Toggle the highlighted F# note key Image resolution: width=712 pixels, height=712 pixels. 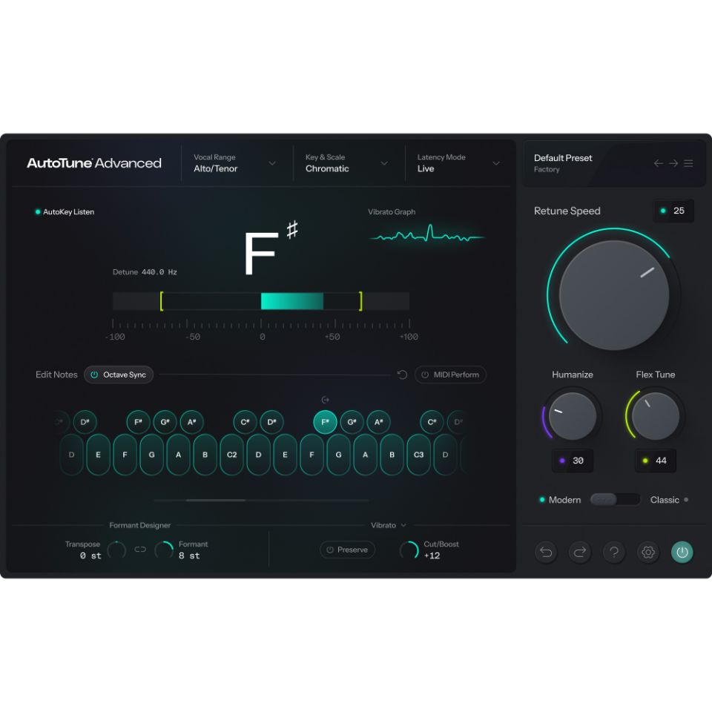point(325,422)
